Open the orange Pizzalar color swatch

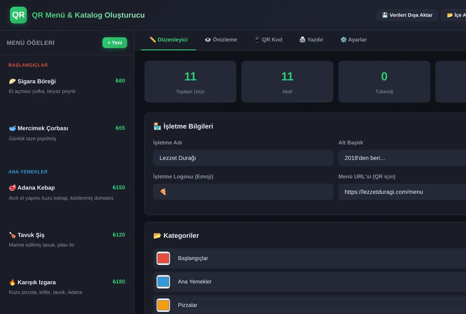[x=163, y=305]
